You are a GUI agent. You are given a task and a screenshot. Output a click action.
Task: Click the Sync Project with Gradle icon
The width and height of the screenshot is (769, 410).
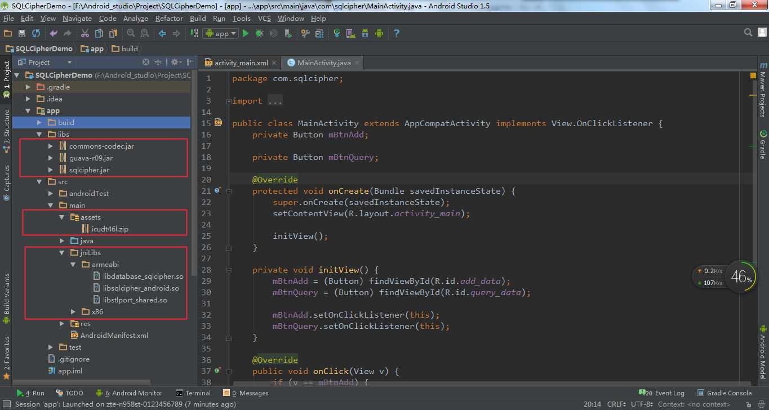click(x=337, y=34)
